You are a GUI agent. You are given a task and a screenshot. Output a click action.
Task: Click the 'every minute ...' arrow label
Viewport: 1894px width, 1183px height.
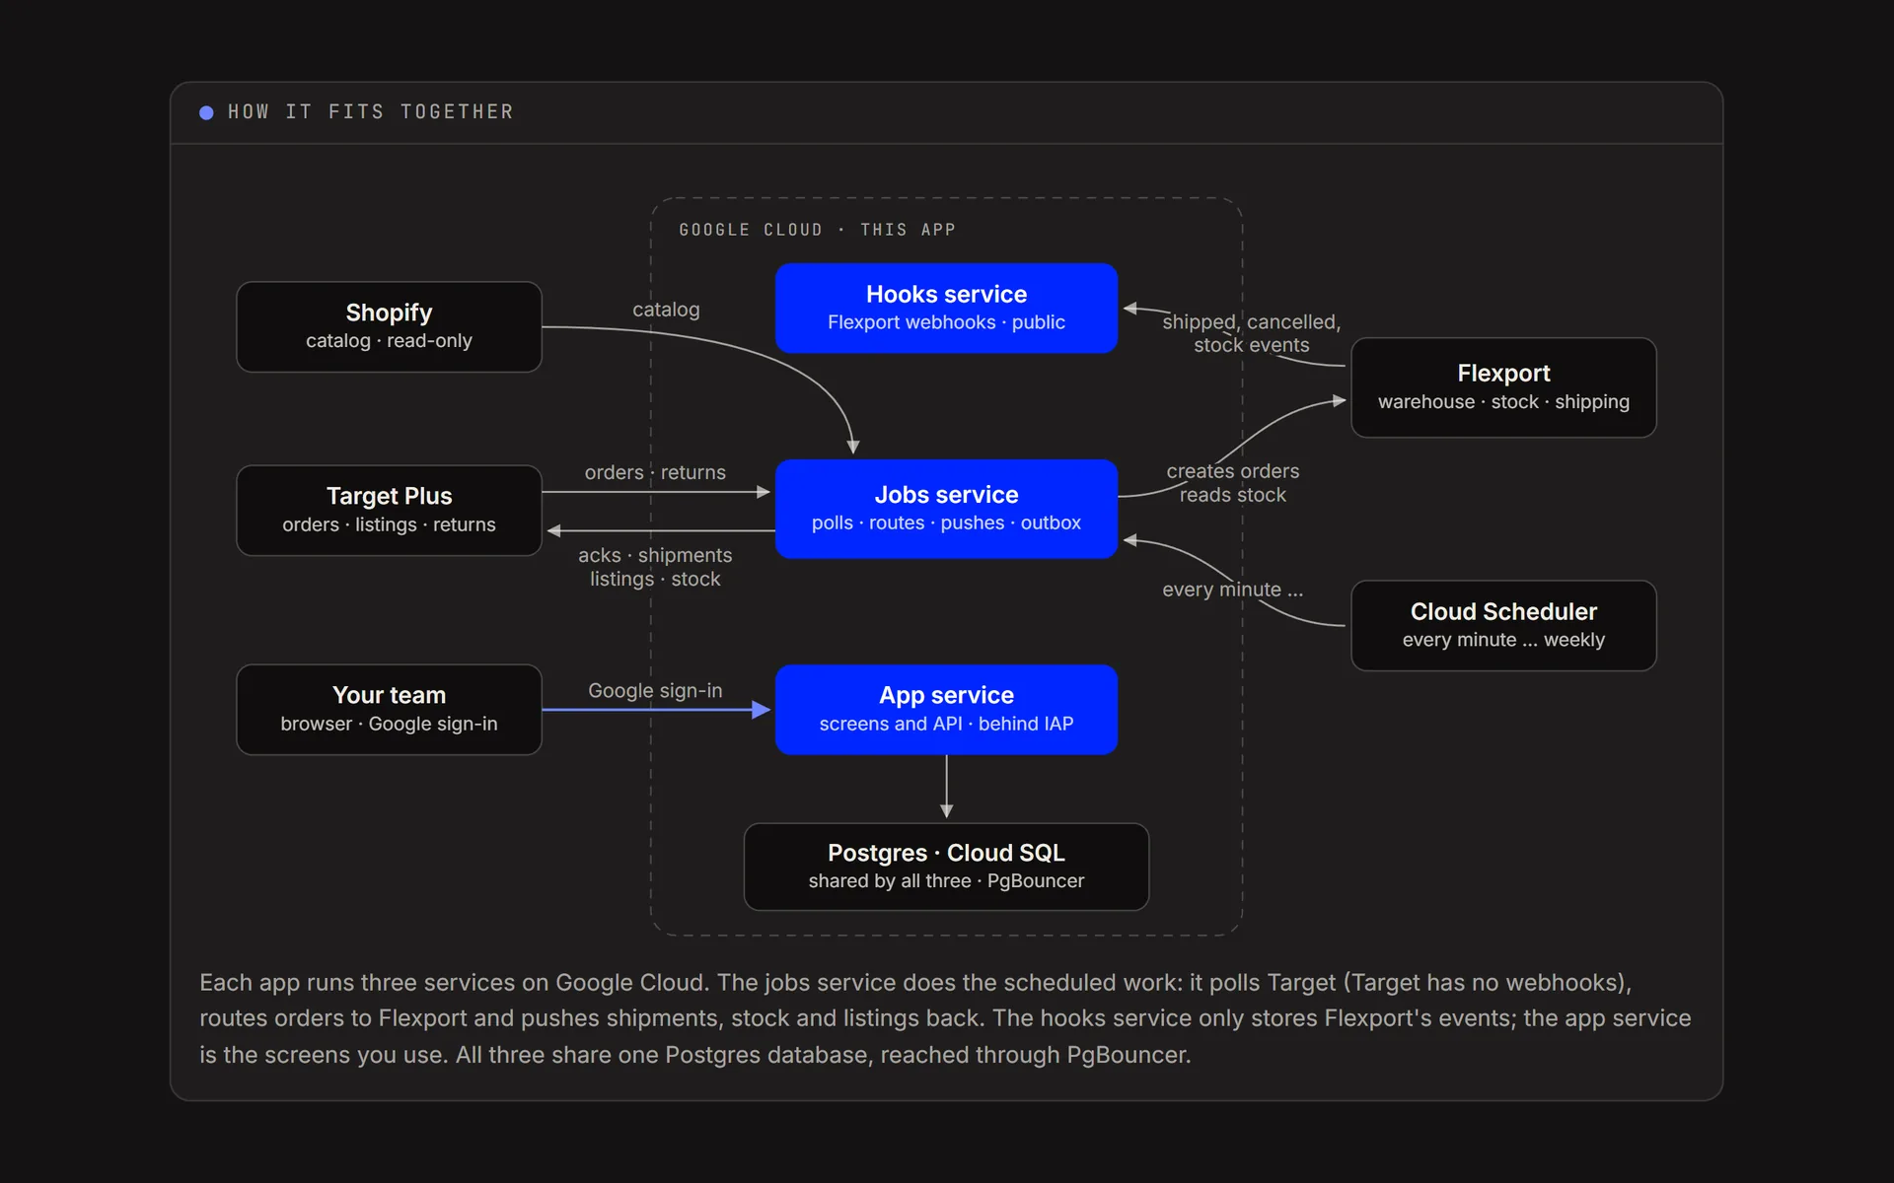click(x=1233, y=590)
